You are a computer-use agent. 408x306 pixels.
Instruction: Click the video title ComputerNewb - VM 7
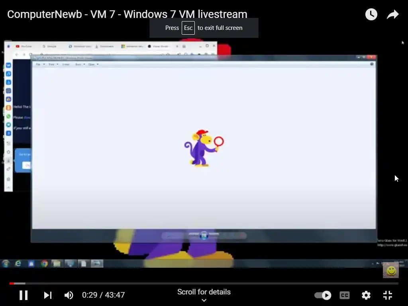pos(127,14)
